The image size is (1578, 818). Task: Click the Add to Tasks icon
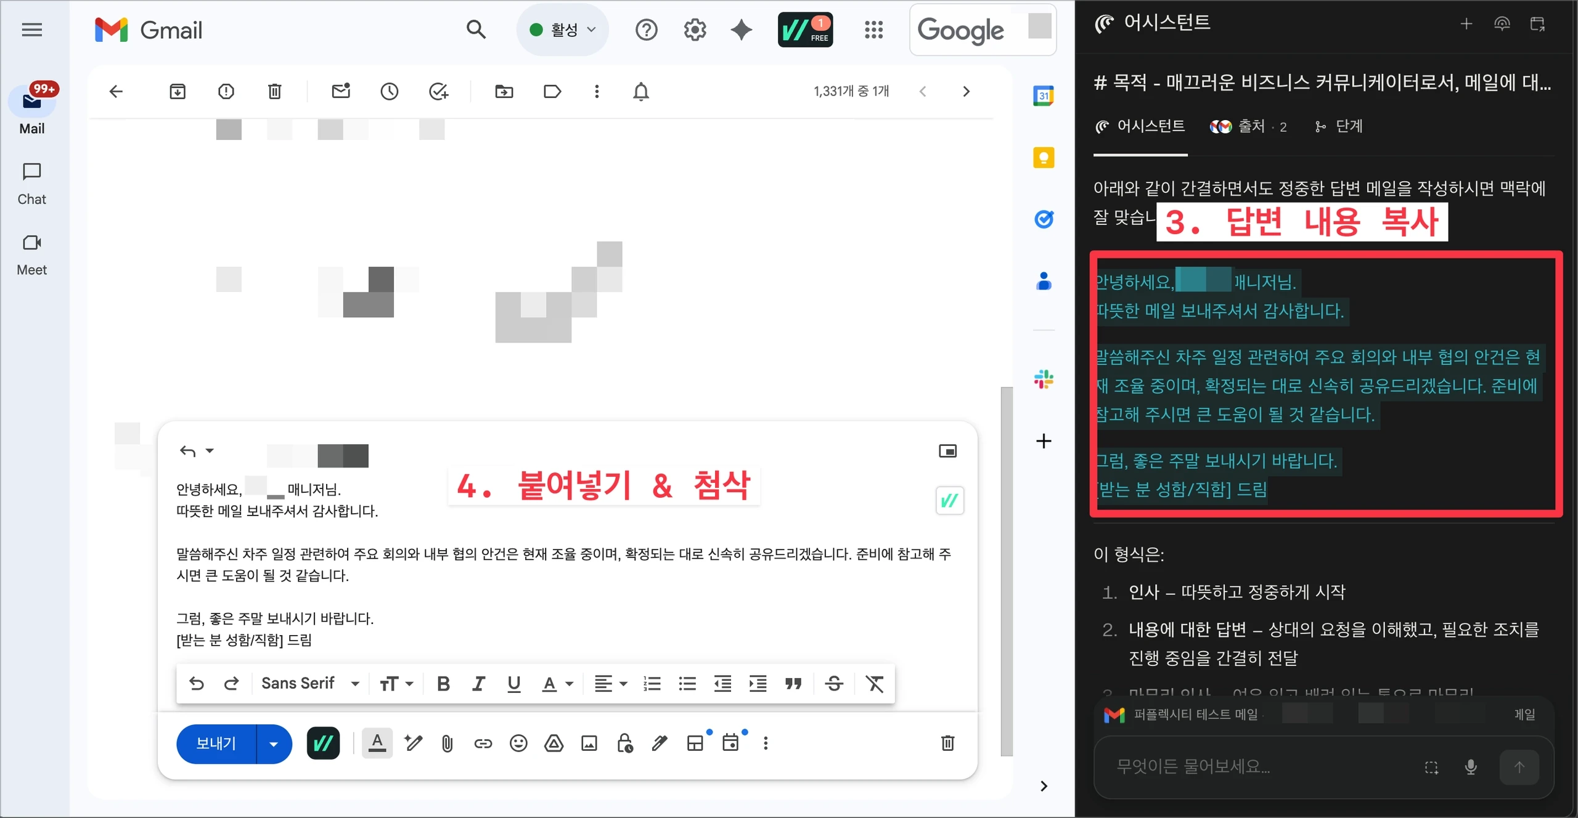438,92
